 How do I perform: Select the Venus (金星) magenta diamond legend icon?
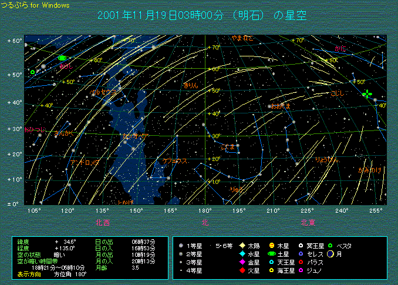pyautogui.click(x=242, y=262)
